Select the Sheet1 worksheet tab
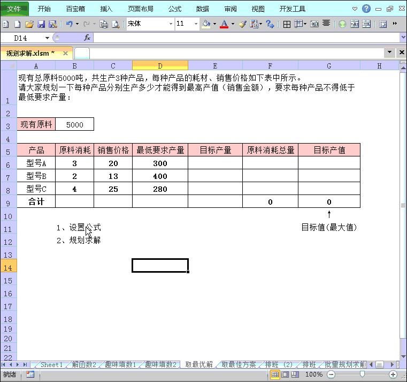Image resolution: width=407 pixels, height=382 pixels. tap(52, 364)
